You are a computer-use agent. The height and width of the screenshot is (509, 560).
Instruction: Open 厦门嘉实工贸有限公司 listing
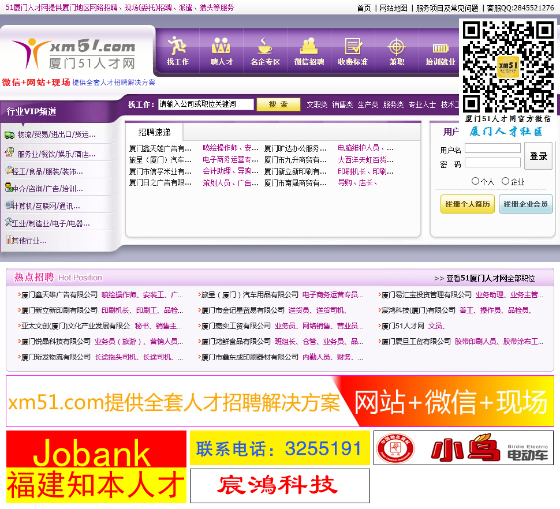click(x=236, y=326)
